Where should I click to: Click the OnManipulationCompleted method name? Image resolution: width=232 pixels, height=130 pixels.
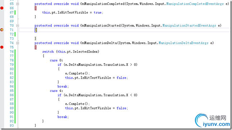(102, 4)
